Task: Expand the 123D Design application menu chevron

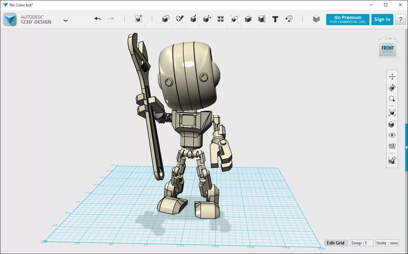Action: (66, 21)
